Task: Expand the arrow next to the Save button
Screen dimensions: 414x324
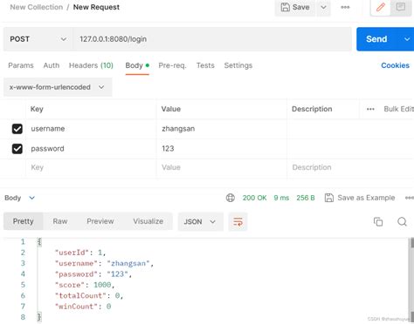Action: pos(323,7)
